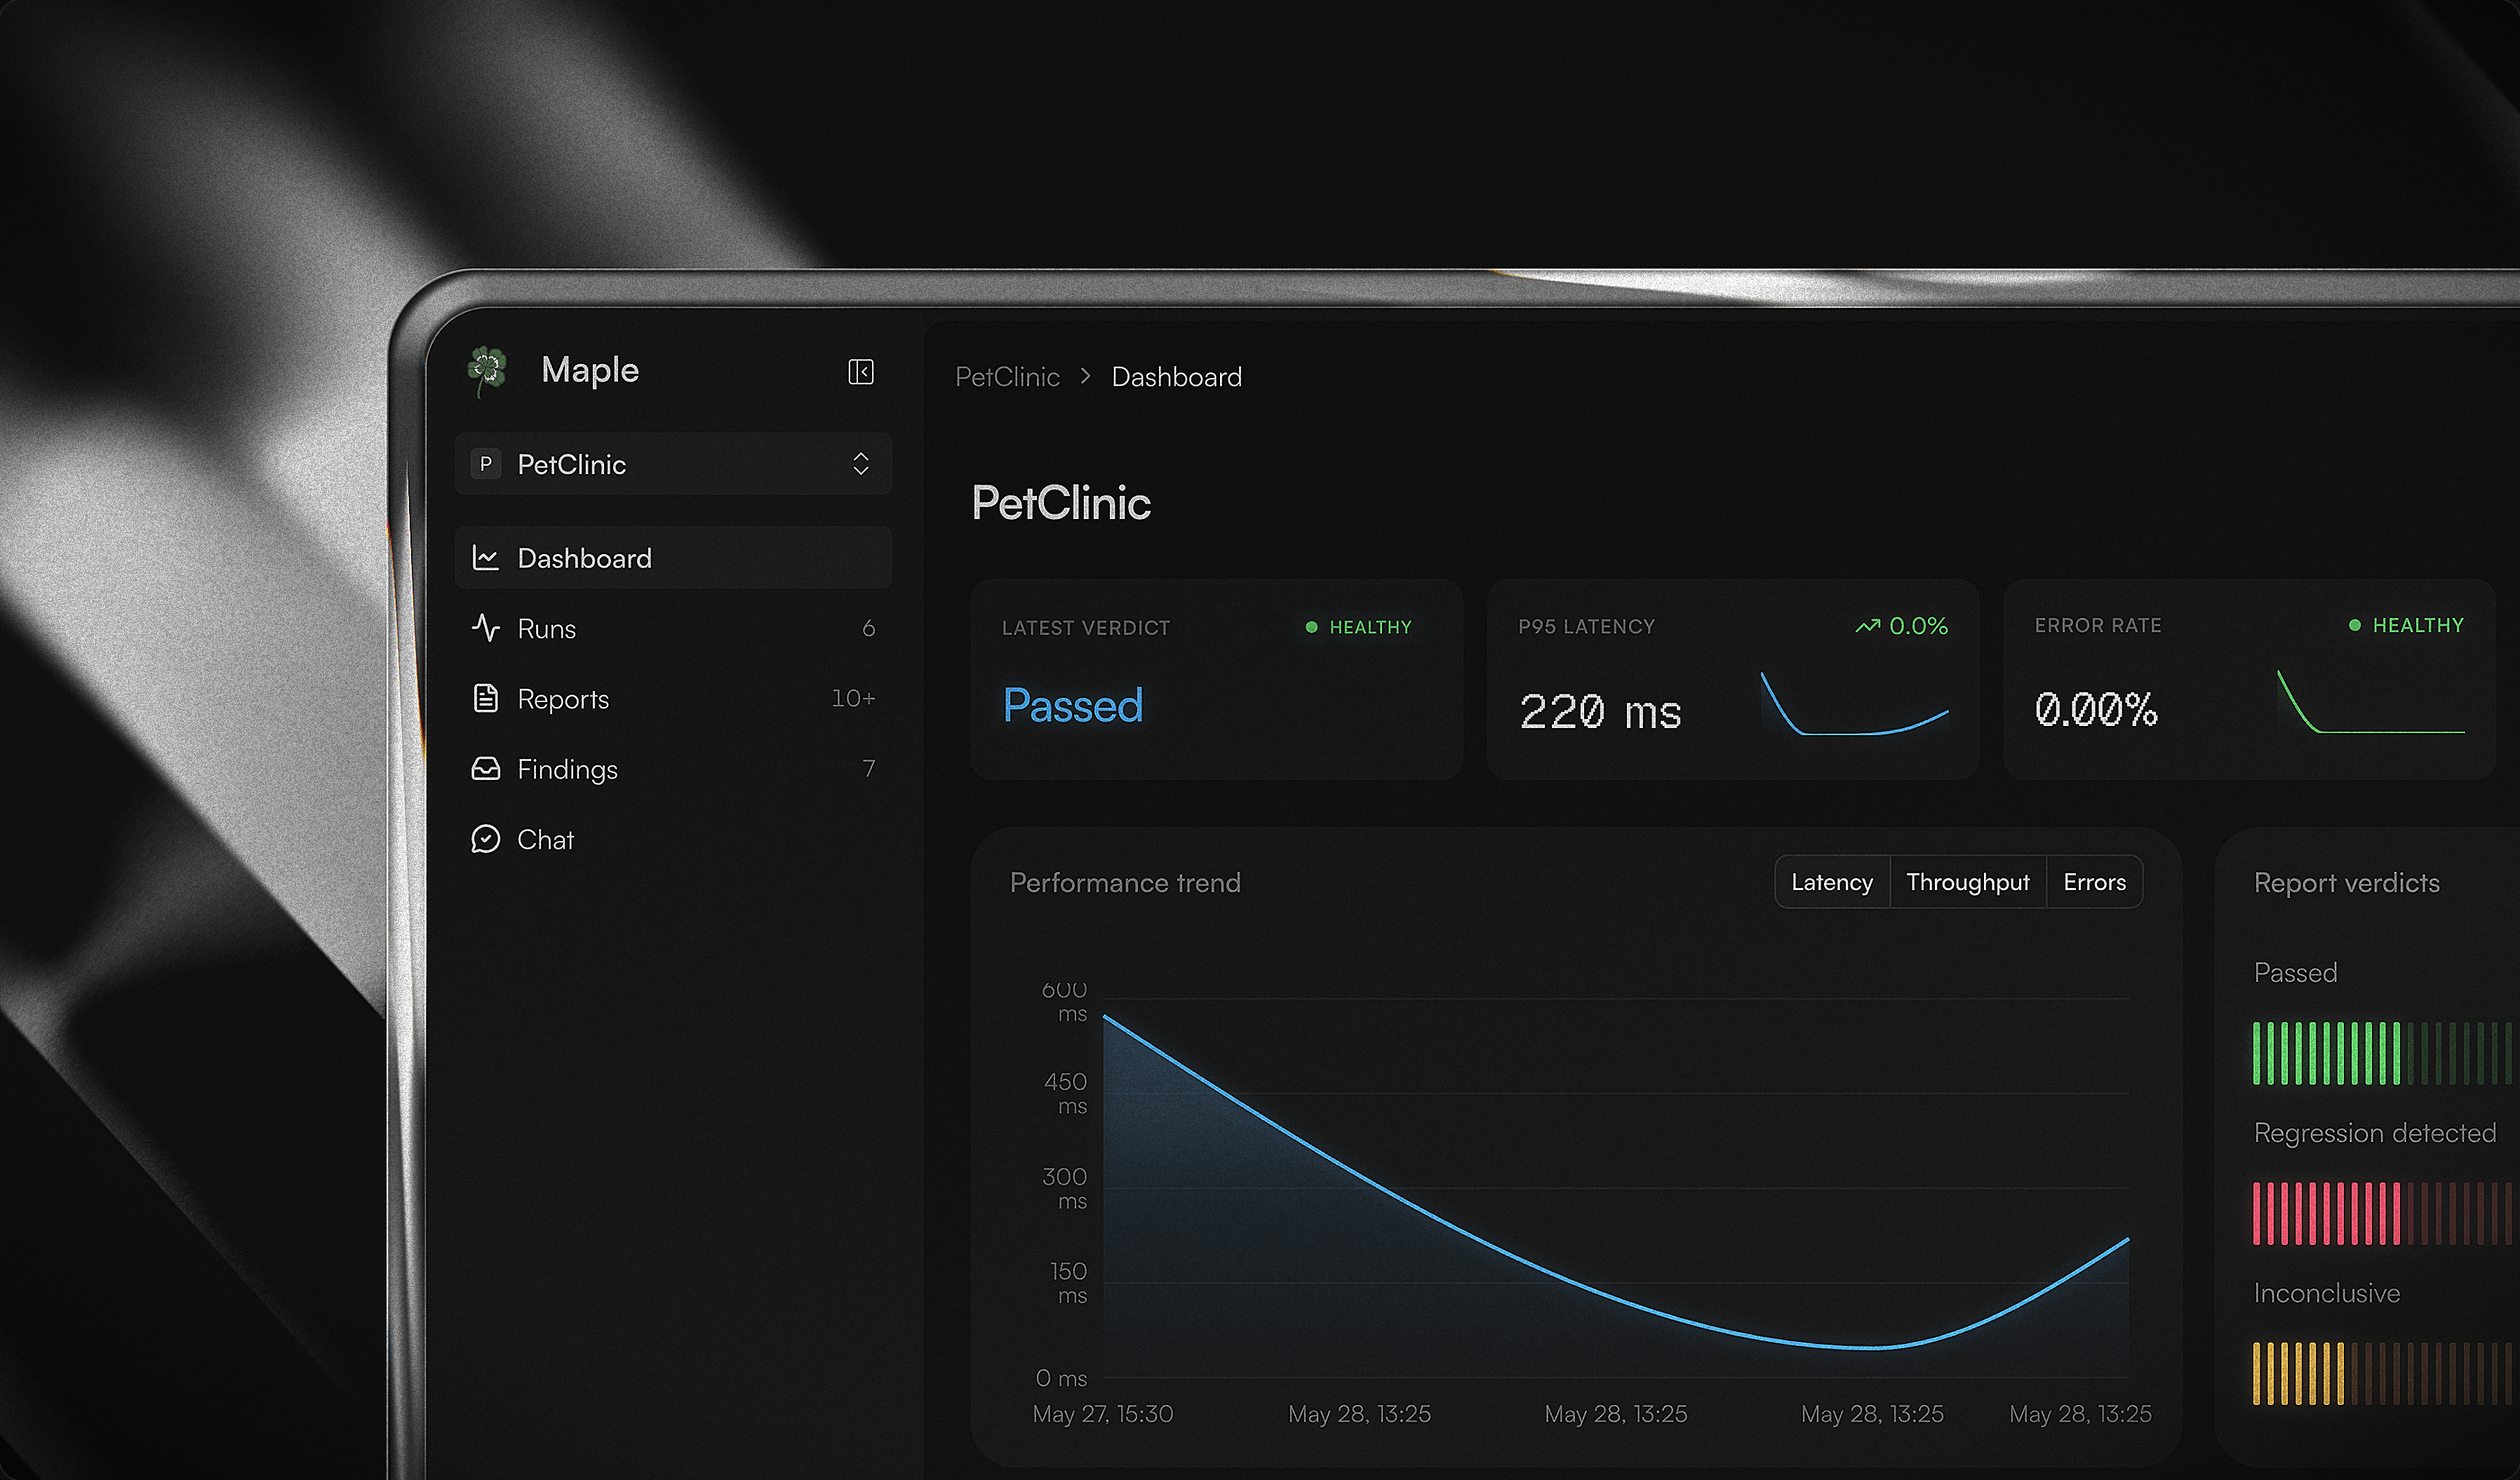Open the Findings page
This screenshot has width=2520, height=1480.
coord(673,768)
